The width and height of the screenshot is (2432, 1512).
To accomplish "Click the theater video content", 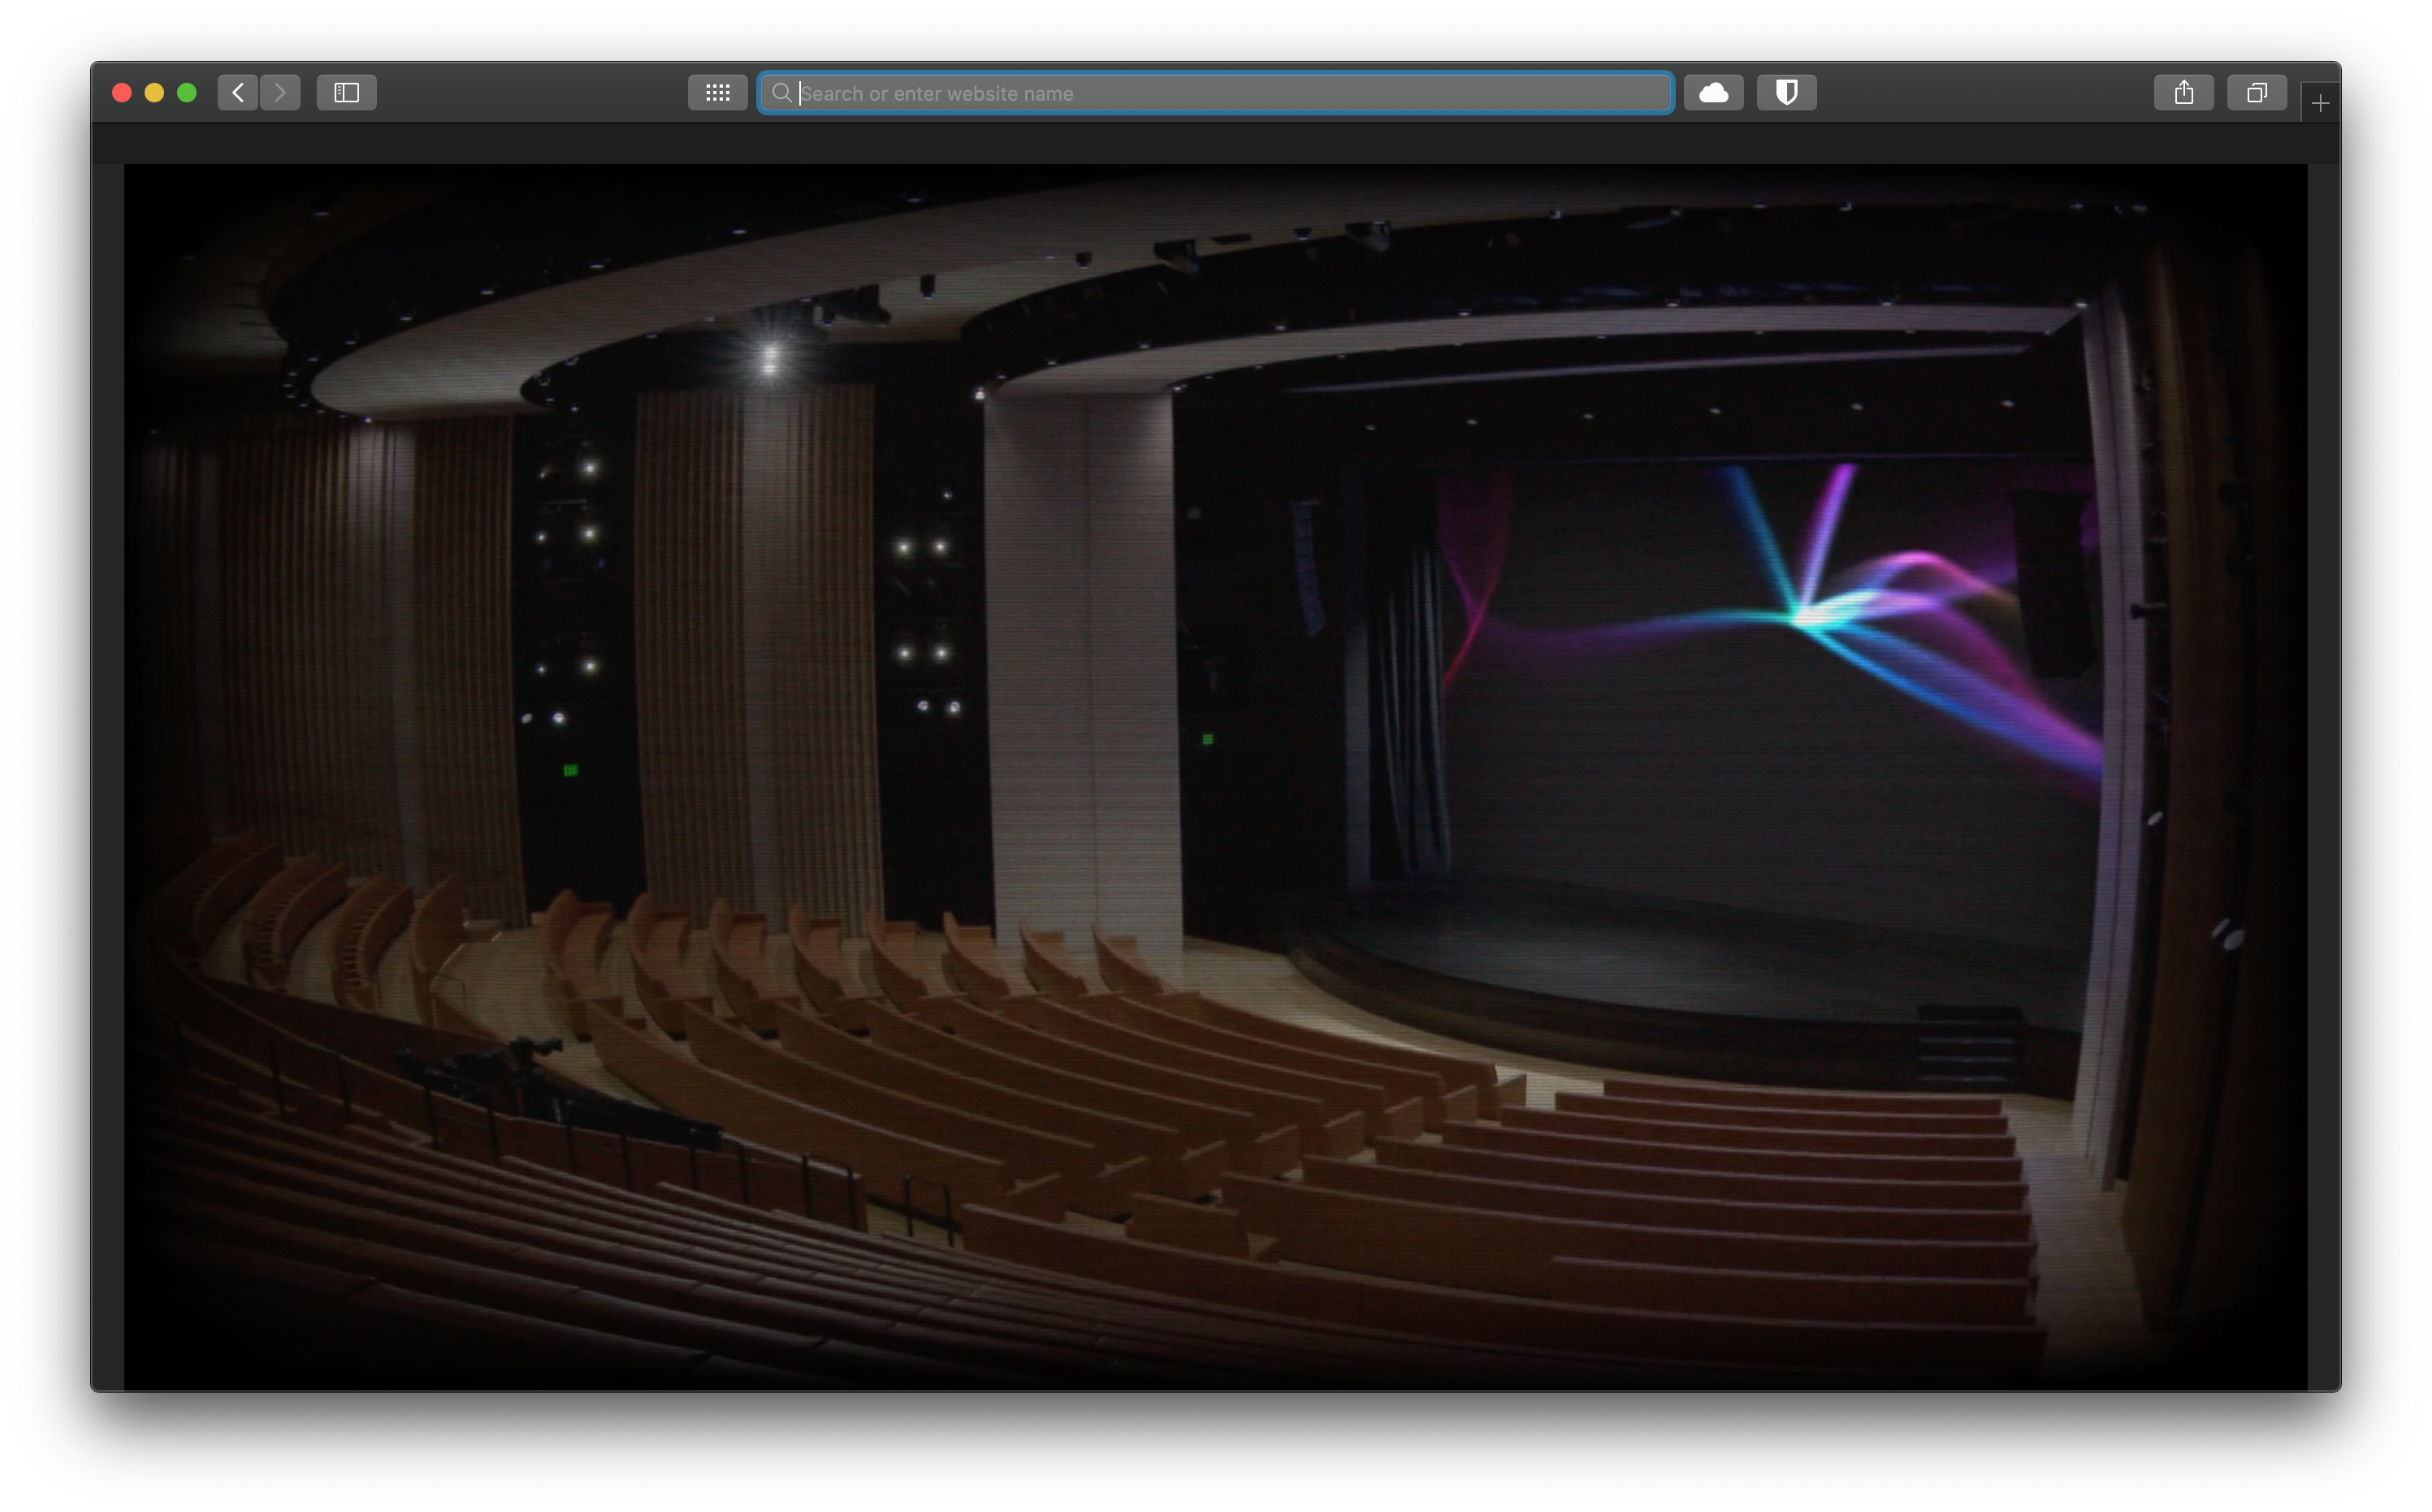I will click(x=1215, y=777).
